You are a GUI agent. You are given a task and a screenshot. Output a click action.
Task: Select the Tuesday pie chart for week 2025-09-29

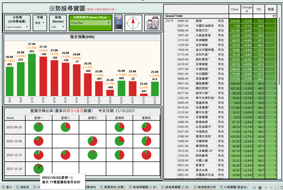pyautogui.click(x=66, y=127)
